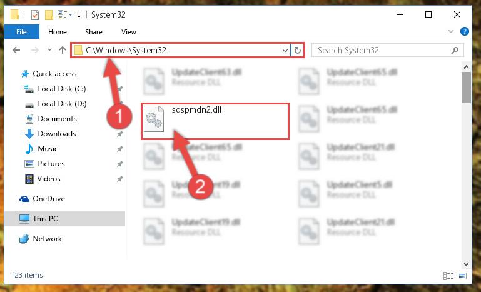Open Downloads in Quick access

coord(57,134)
